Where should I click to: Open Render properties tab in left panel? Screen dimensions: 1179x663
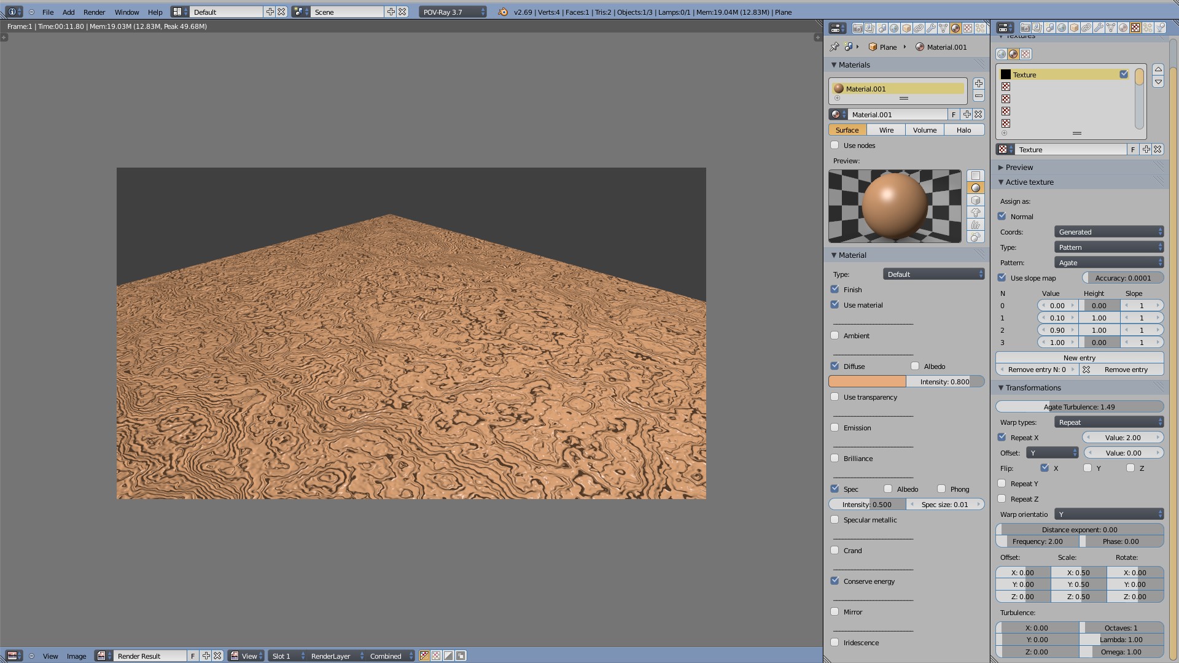pos(858,28)
